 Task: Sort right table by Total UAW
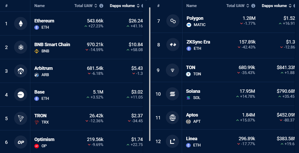[248, 6]
